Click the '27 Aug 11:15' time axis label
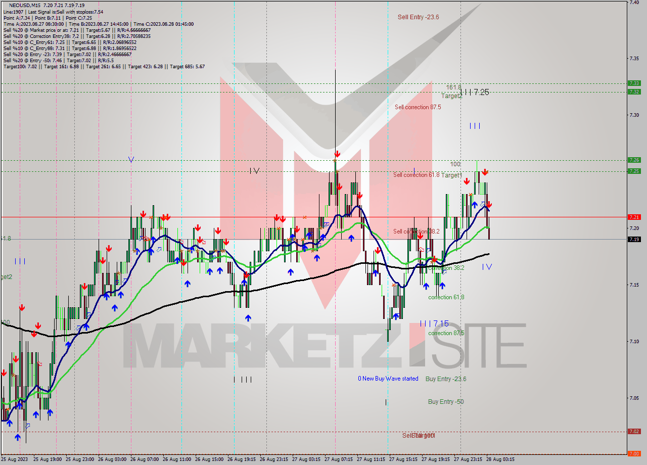Image resolution: width=647 pixels, height=465 pixels. click(x=371, y=459)
